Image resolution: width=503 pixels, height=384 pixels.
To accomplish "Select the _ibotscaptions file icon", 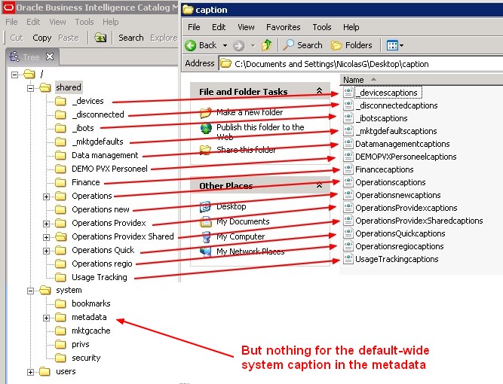I will (x=348, y=118).
